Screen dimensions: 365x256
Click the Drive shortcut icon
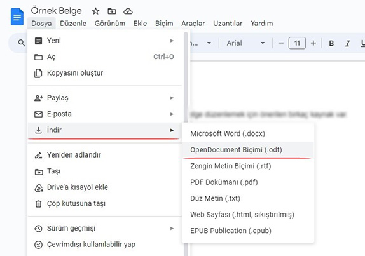(x=39, y=187)
